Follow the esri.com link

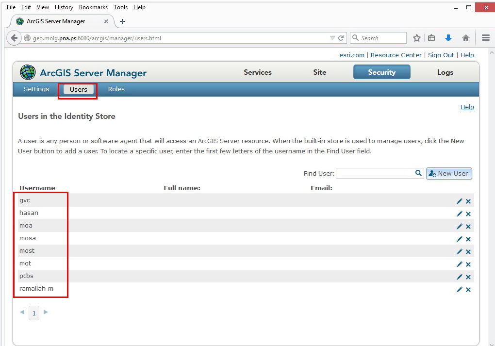click(352, 55)
